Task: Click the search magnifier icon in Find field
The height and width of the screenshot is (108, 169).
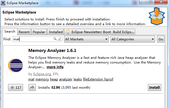Action: pos(55,39)
